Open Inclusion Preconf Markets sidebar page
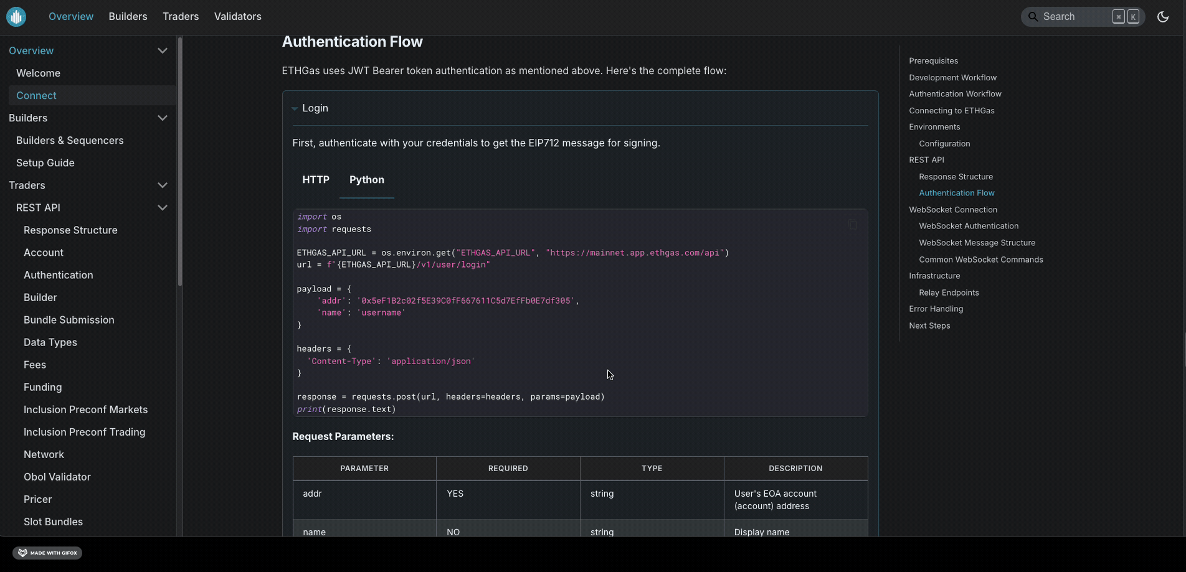The image size is (1186, 572). [85, 410]
